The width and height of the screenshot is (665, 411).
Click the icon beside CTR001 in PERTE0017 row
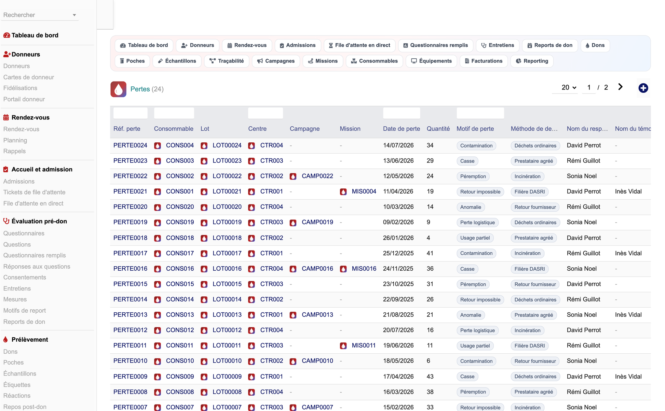[252, 254]
